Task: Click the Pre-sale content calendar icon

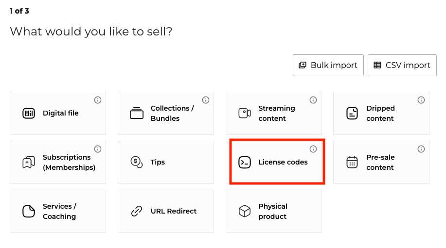Action: (352, 162)
